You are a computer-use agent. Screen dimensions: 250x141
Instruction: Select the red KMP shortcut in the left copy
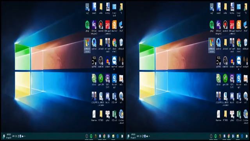107,25
